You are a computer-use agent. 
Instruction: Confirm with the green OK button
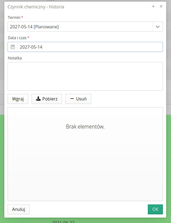(x=155, y=209)
